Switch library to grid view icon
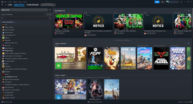Screen dimensions: 193x104 (x=50, y=10)
